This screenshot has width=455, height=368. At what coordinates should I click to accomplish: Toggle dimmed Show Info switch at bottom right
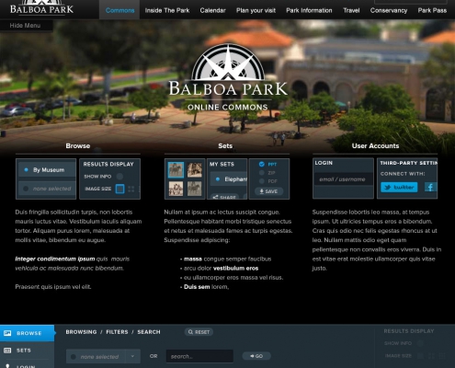click(420, 343)
